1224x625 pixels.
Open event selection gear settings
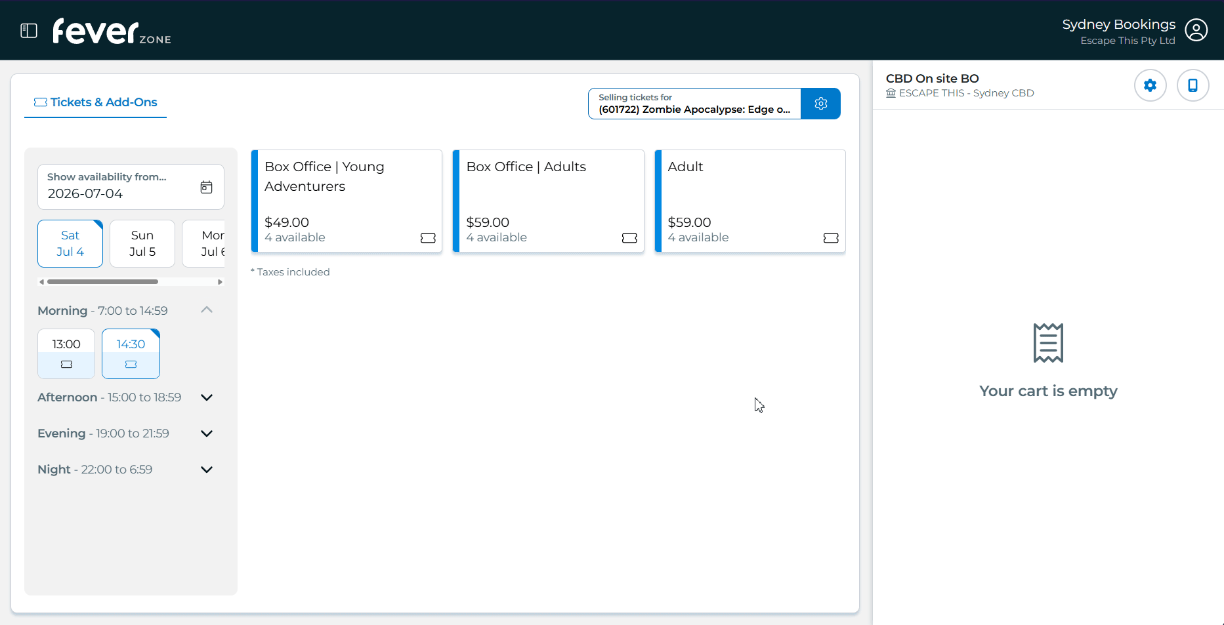(x=820, y=104)
